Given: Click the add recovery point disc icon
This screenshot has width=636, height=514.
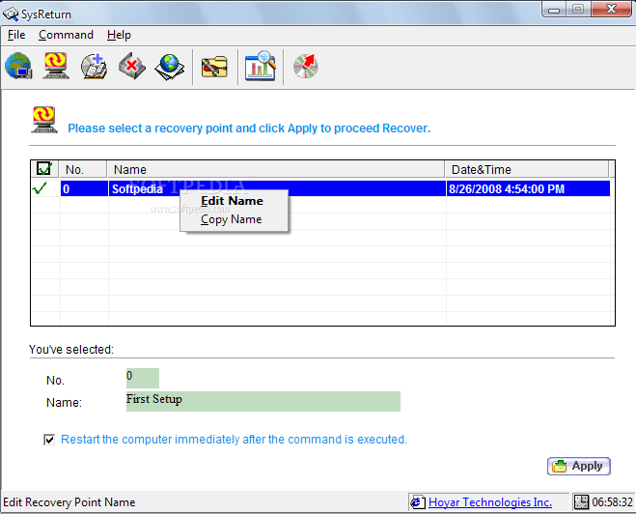Looking at the screenshot, I should (94, 66).
